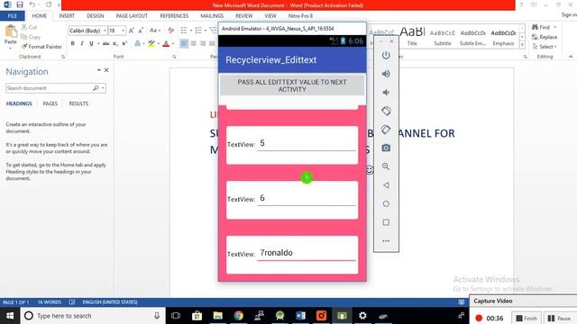577x324 pixels.
Task: Cut the selection in the Clipboard group
Action: coord(30,27)
